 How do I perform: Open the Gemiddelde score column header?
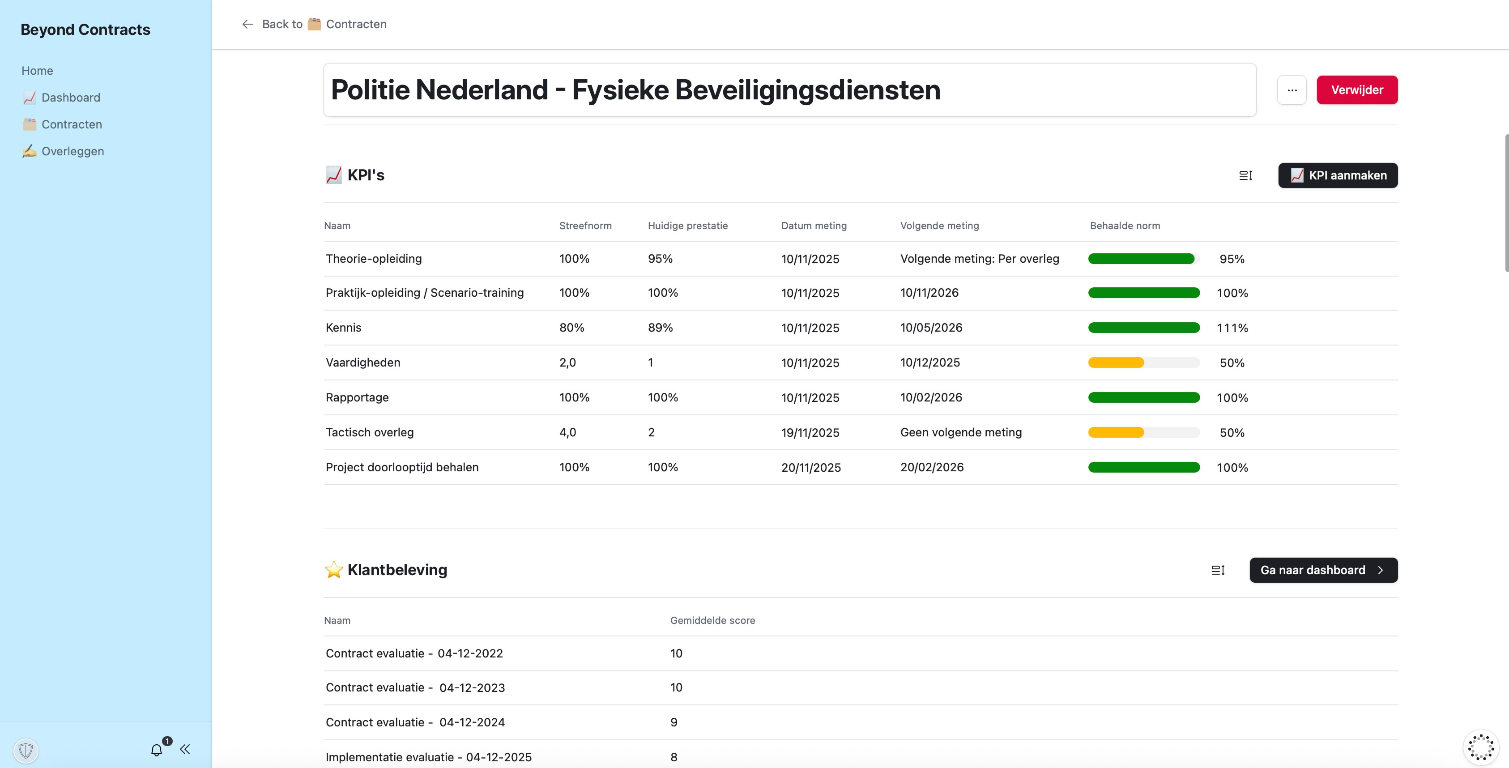coord(712,620)
